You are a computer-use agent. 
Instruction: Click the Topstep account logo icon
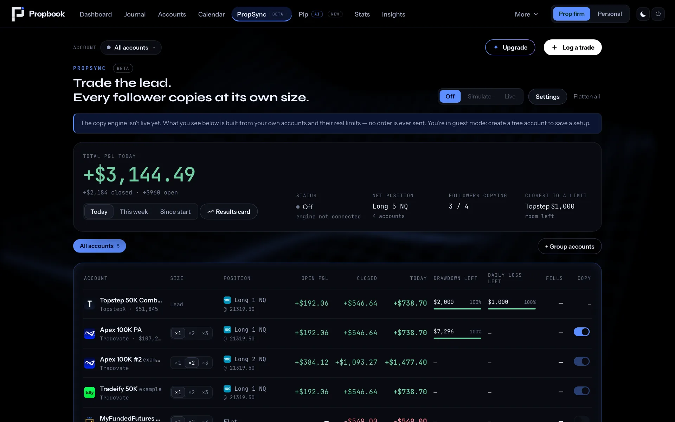tap(90, 304)
